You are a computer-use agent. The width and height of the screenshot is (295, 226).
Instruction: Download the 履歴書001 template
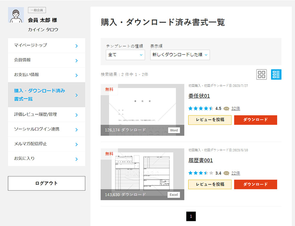255,185
